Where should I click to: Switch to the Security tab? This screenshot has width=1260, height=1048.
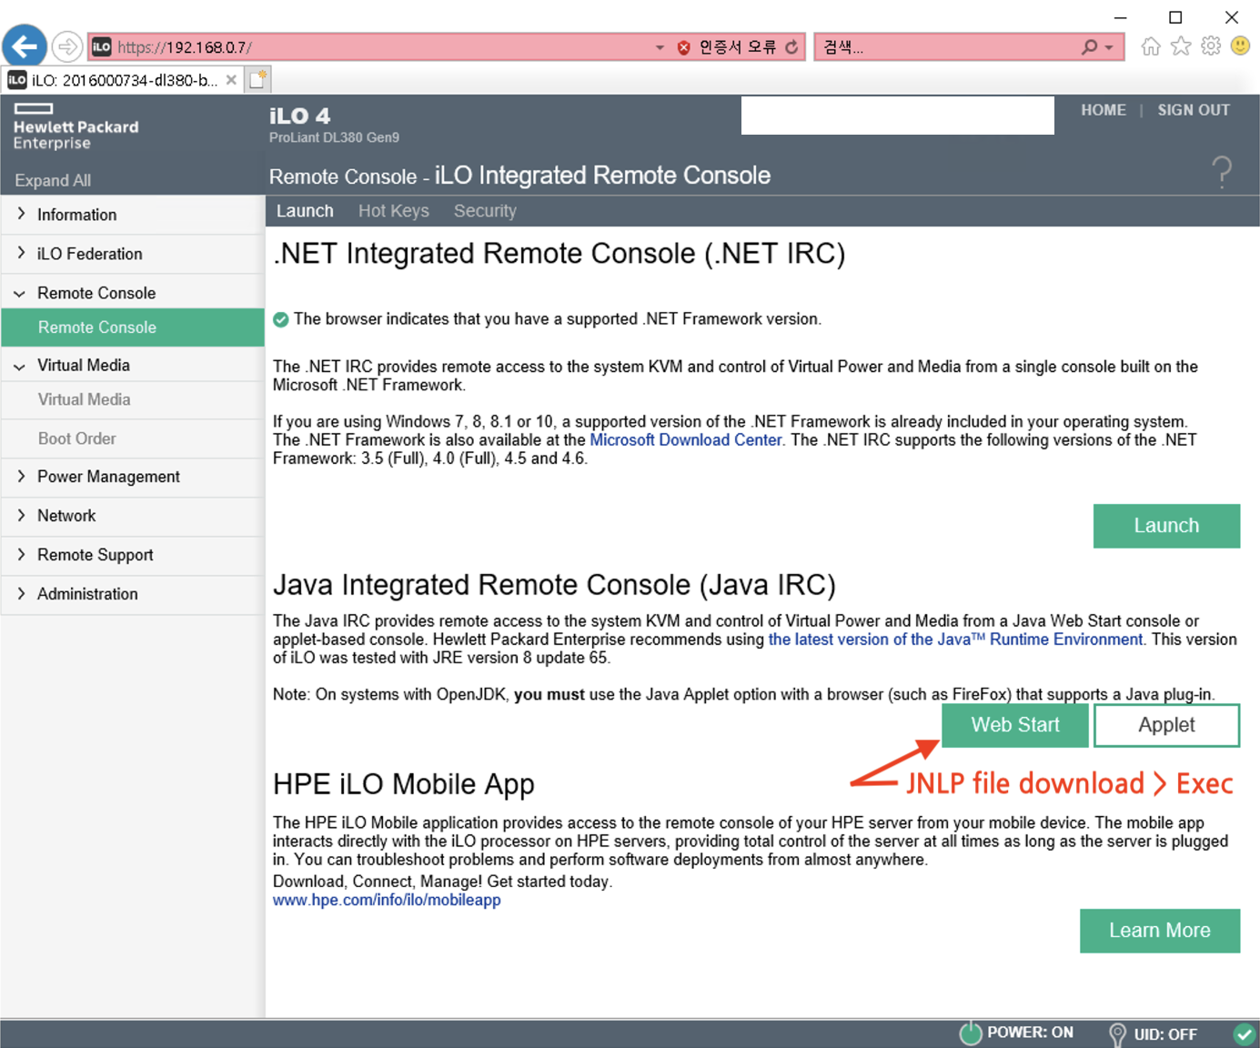[x=485, y=211]
